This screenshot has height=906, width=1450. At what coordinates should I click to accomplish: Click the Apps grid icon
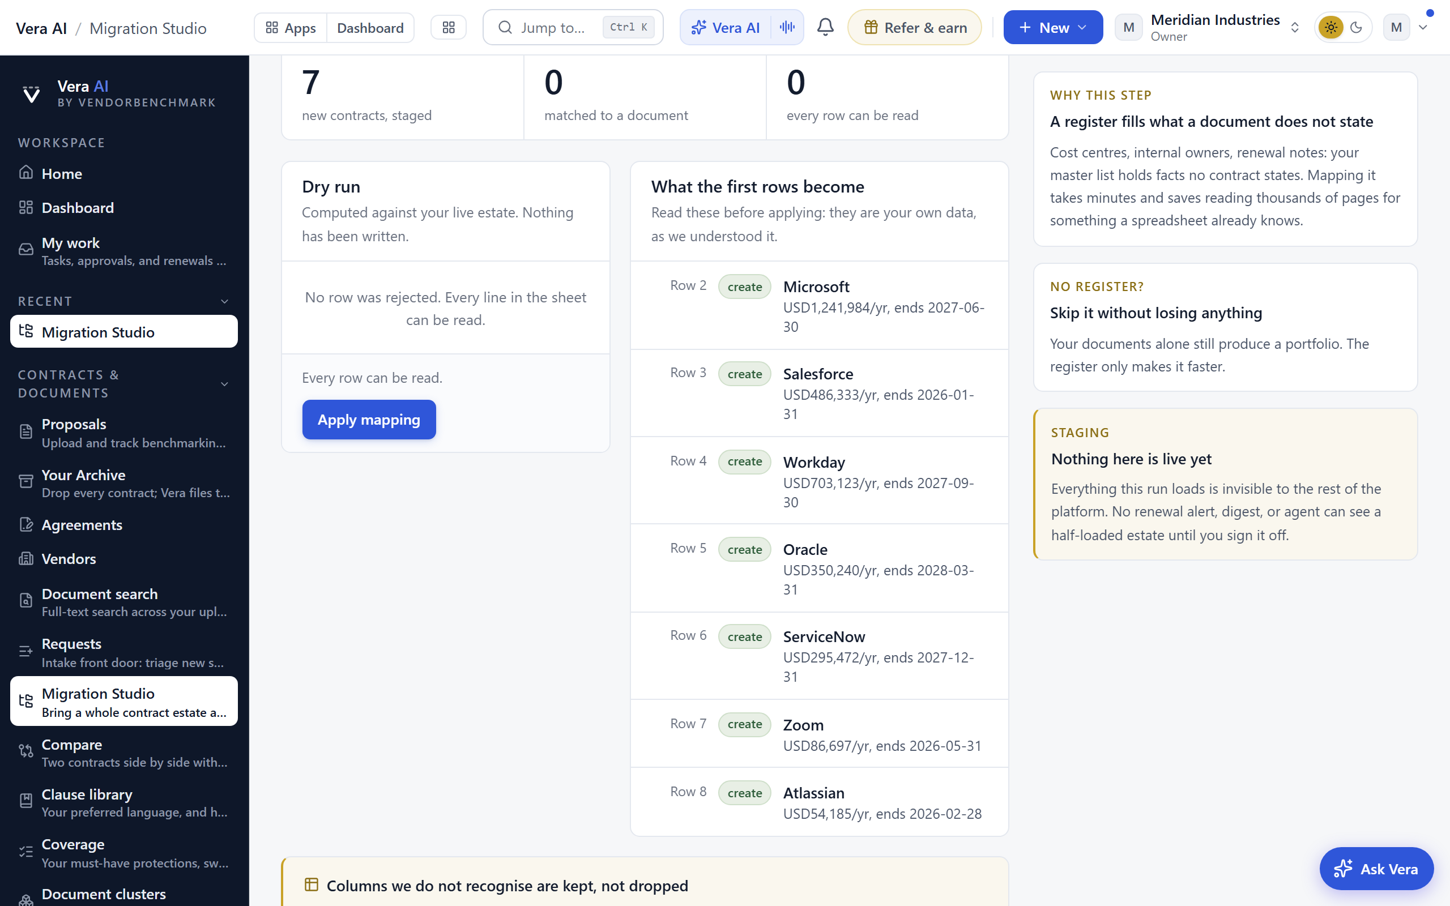[272, 28]
